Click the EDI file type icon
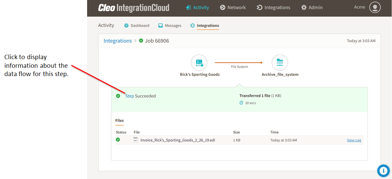The height and width of the screenshot is (179, 392). click(136, 140)
